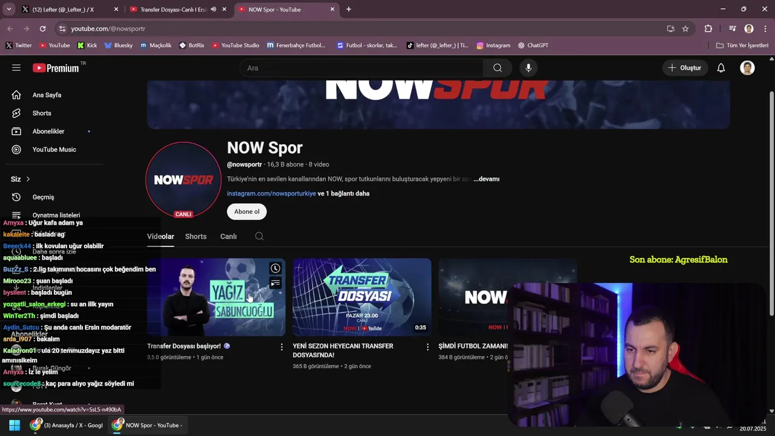Add Transfer Dosyası video to queue
The width and height of the screenshot is (775, 436).
[275, 283]
